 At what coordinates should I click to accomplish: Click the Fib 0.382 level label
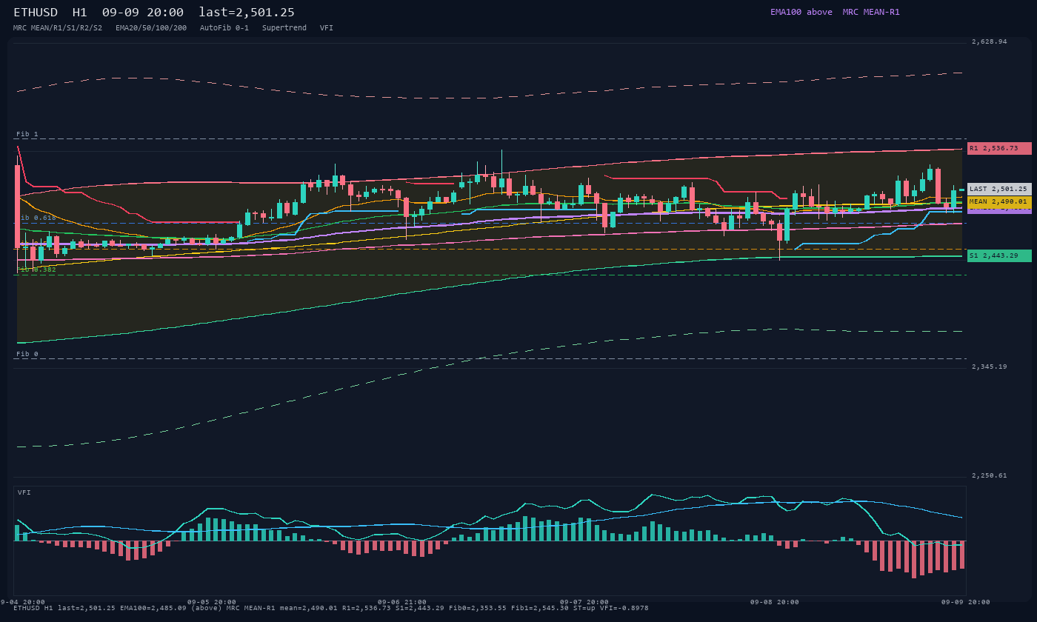coord(37,270)
